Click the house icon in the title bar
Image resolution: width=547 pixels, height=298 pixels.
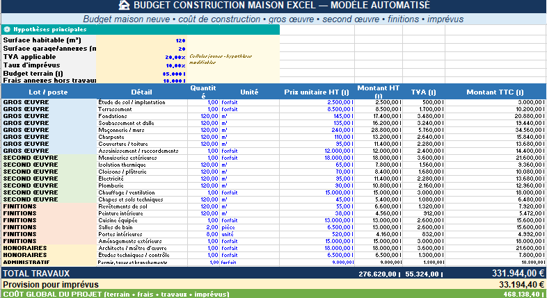tap(124, 5)
